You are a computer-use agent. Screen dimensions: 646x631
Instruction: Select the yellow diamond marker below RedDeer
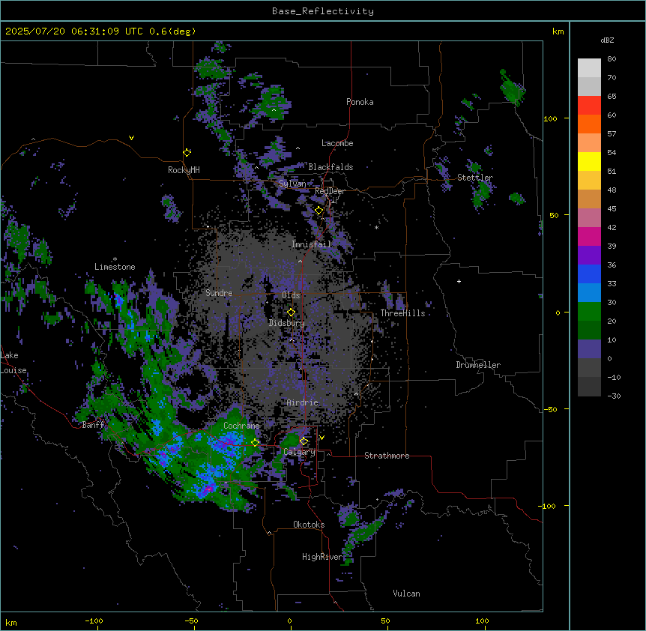(x=319, y=211)
